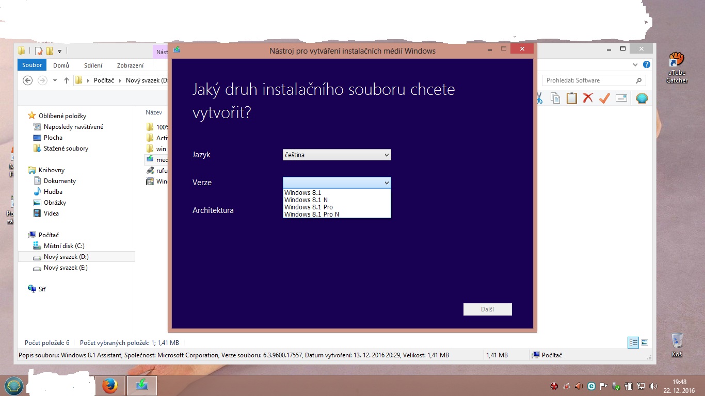Screen dimensions: 705x396
Task: Click the Explorer Forward navigation arrow
Action: [x=42, y=80]
